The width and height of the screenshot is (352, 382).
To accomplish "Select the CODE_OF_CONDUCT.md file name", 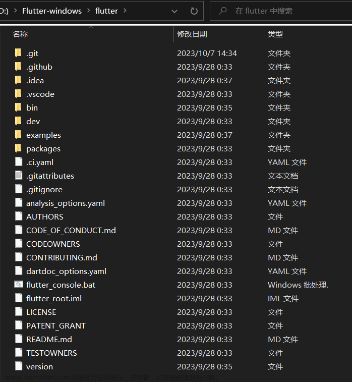I will tap(71, 231).
